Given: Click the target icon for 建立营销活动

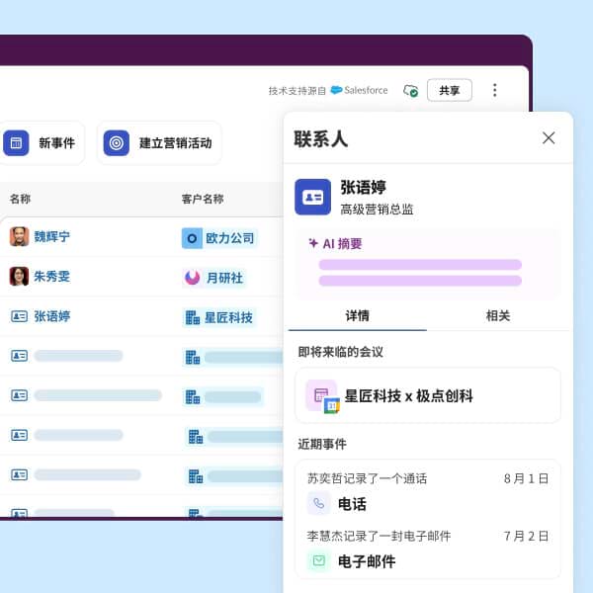Looking at the screenshot, I should (x=117, y=143).
